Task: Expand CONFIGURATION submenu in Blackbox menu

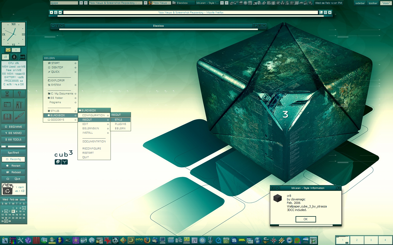Action: [x=94, y=115]
